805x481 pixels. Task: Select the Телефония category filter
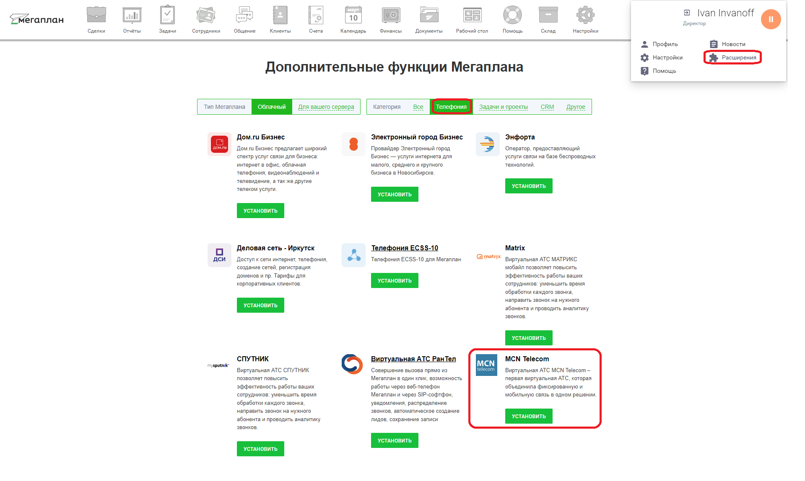[x=451, y=107]
